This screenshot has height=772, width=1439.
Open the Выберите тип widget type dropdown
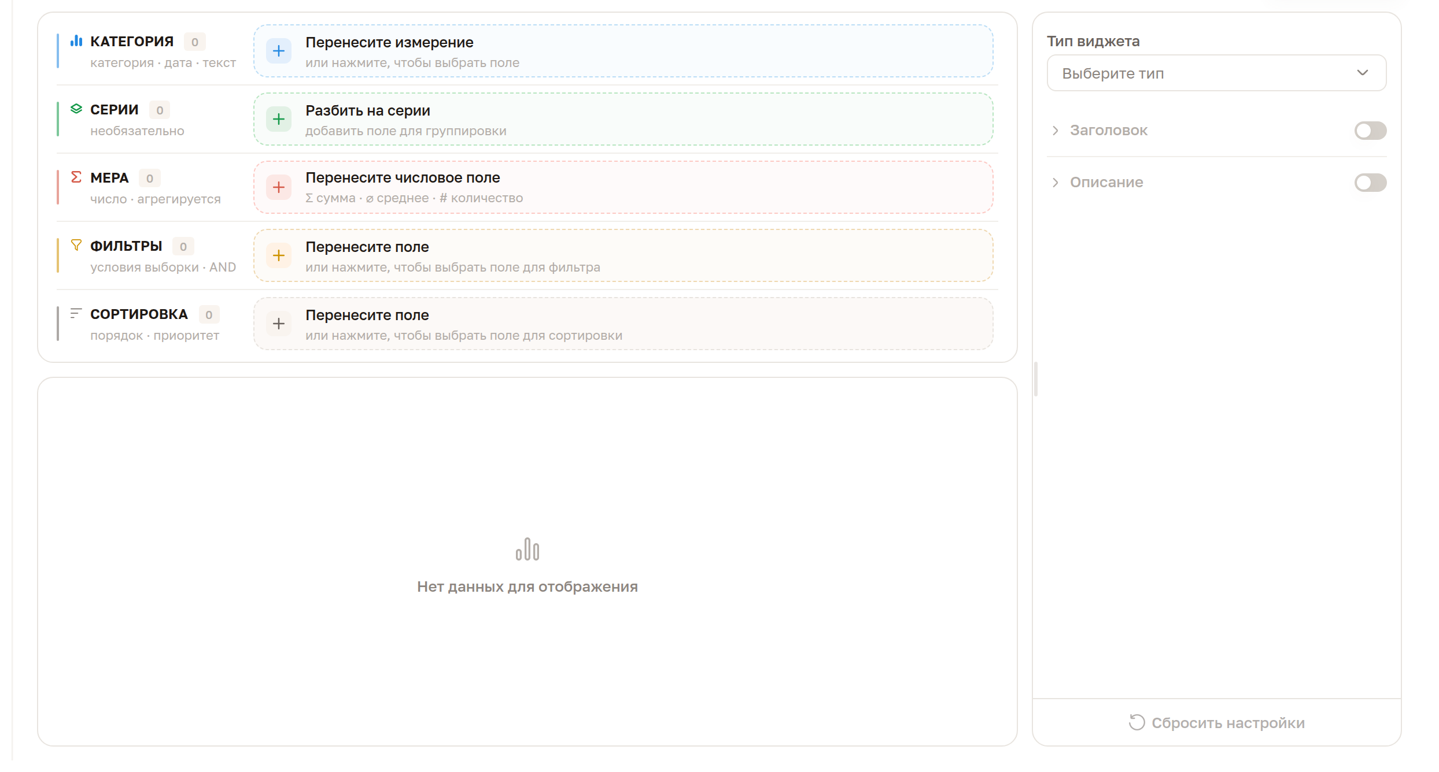pyautogui.click(x=1216, y=73)
